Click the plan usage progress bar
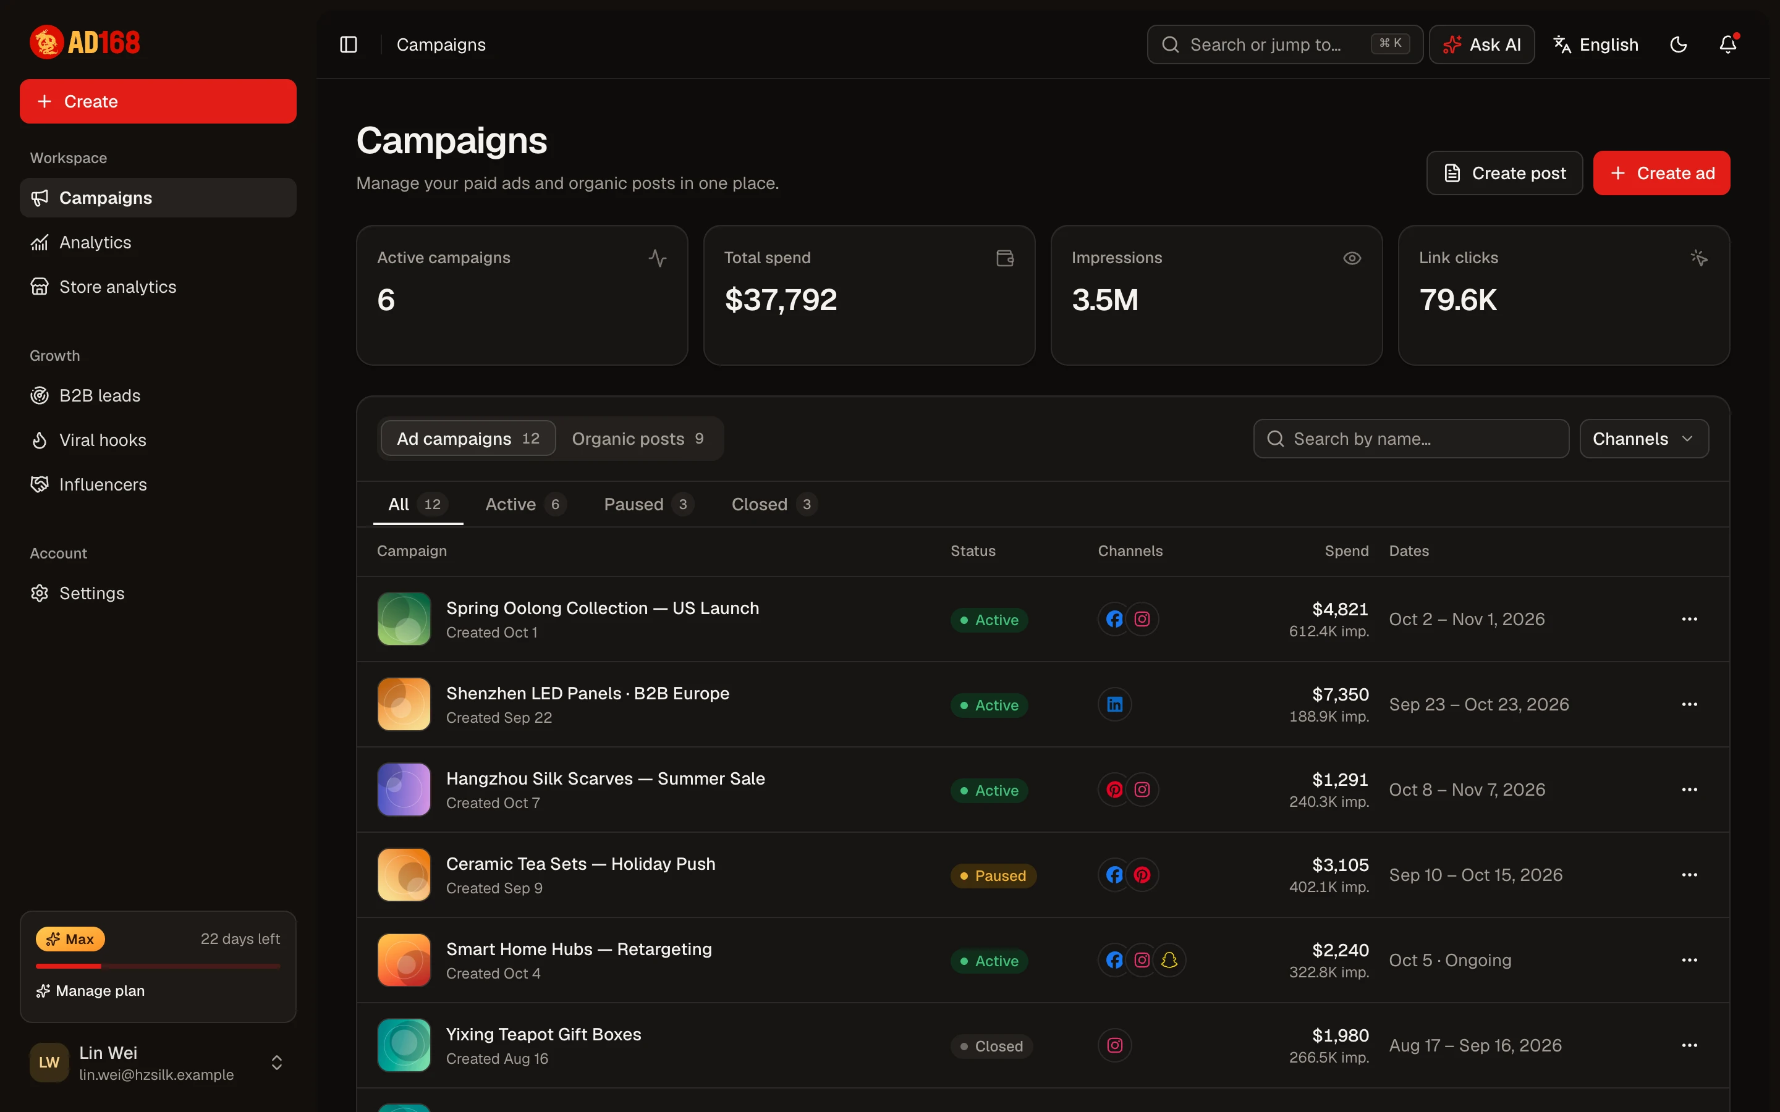 tap(158, 966)
